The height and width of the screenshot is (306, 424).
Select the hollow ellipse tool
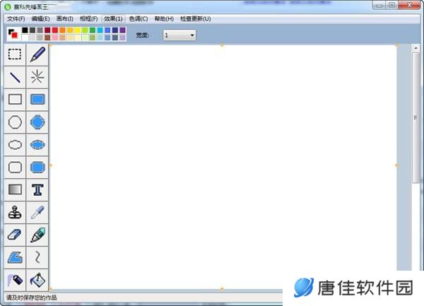[x=15, y=145]
